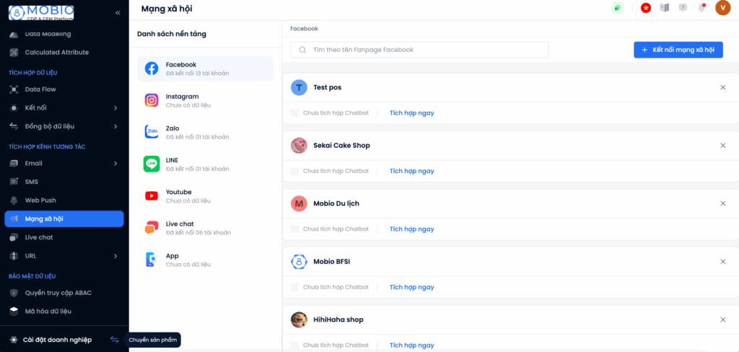
Task: Click the Facebook platform logo
Action: (152, 69)
